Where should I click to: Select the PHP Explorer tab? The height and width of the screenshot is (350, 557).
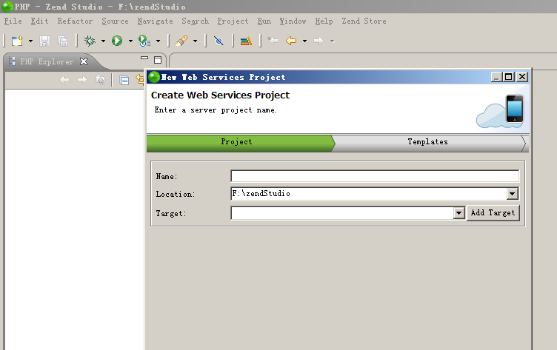47,61
